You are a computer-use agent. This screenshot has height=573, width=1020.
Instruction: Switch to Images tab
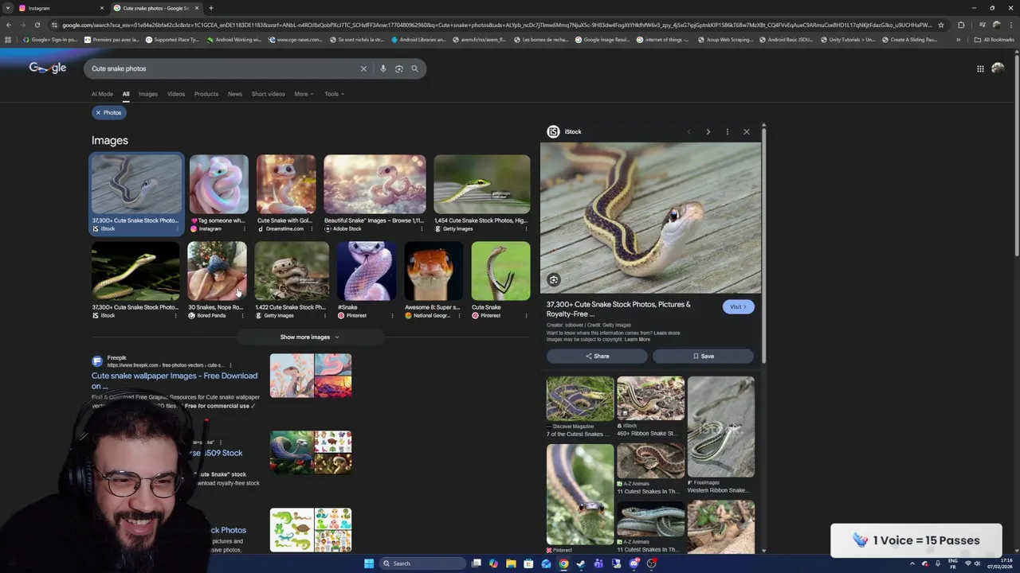(148, 94)
